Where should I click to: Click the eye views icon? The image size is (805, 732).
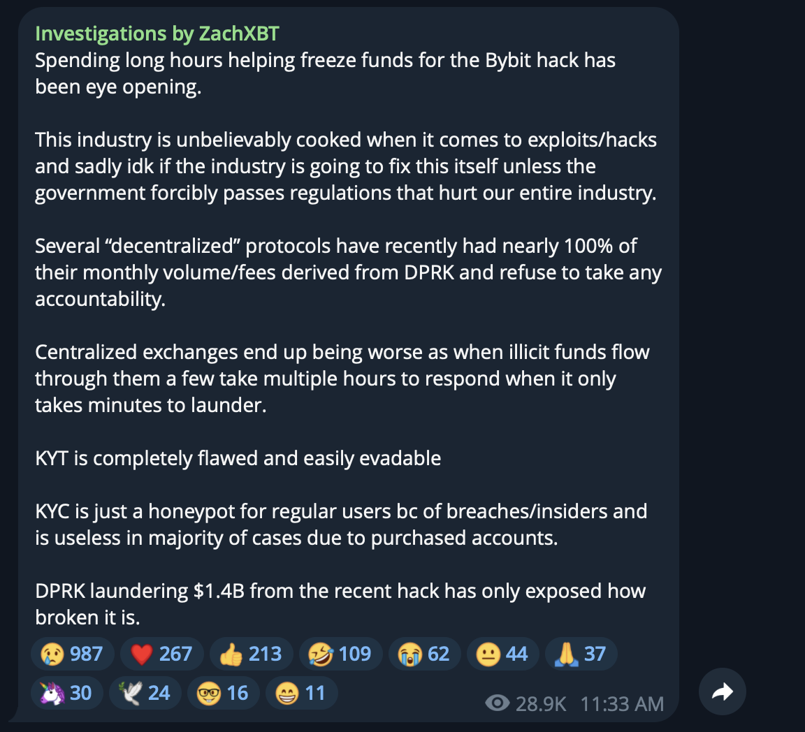(x=497, y=703)
